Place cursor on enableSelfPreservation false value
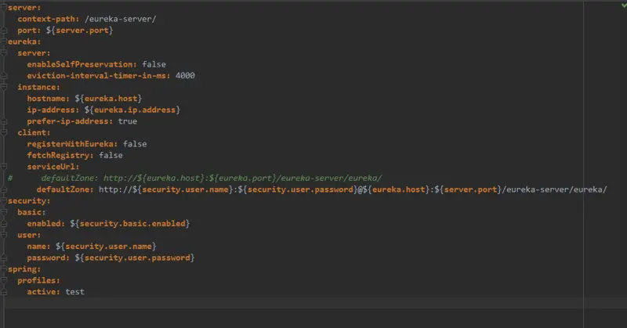627x328 pixels. pos(154,64)
